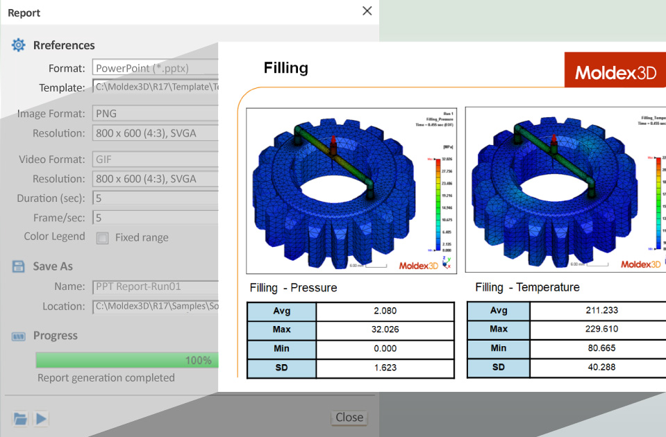Select the Filling Temperature gear image

click(x=564, y=189)
